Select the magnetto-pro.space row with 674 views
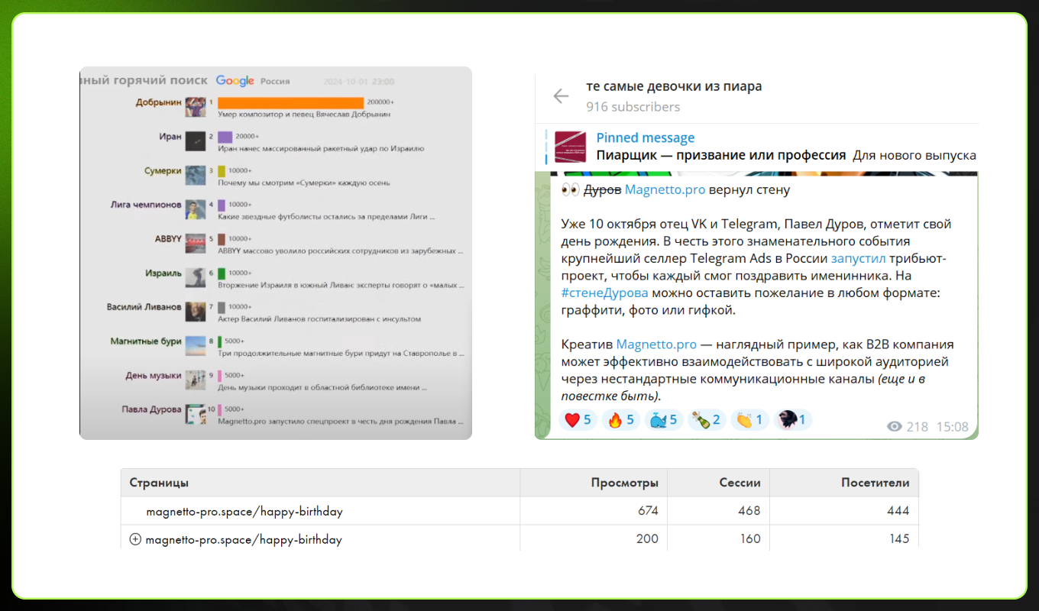1039x611 pixels. 519,511
